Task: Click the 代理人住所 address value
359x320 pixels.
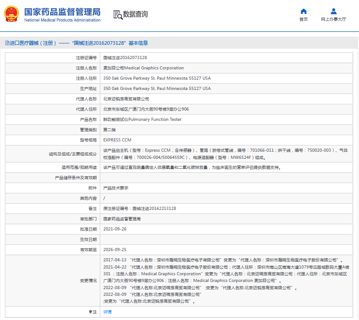Action: coord(146,109)
